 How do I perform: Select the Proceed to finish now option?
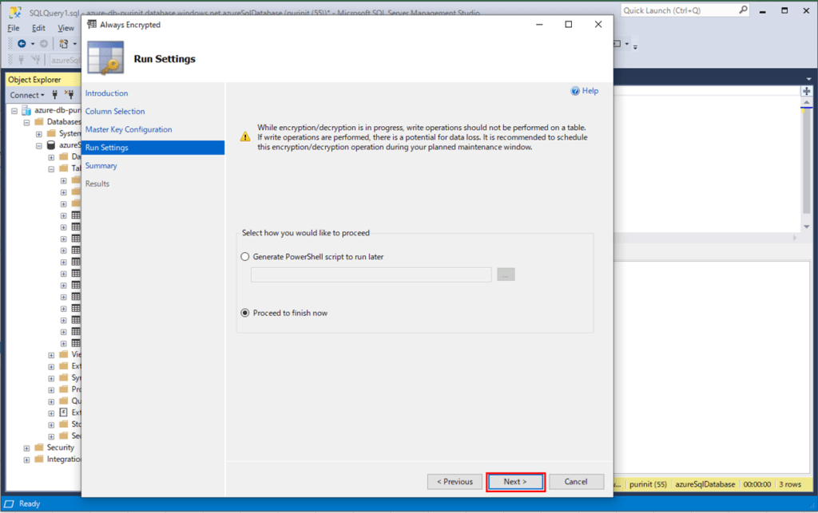pyautogui.click(x=245, y=313)
